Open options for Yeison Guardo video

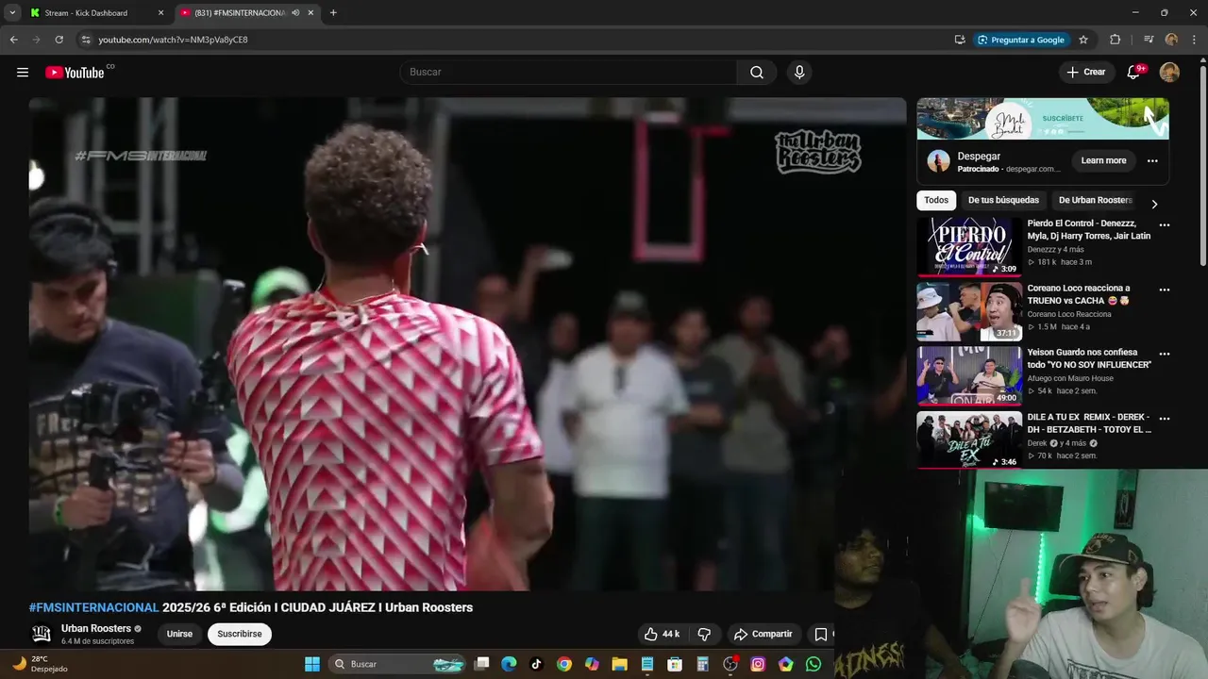(1165, 354)
